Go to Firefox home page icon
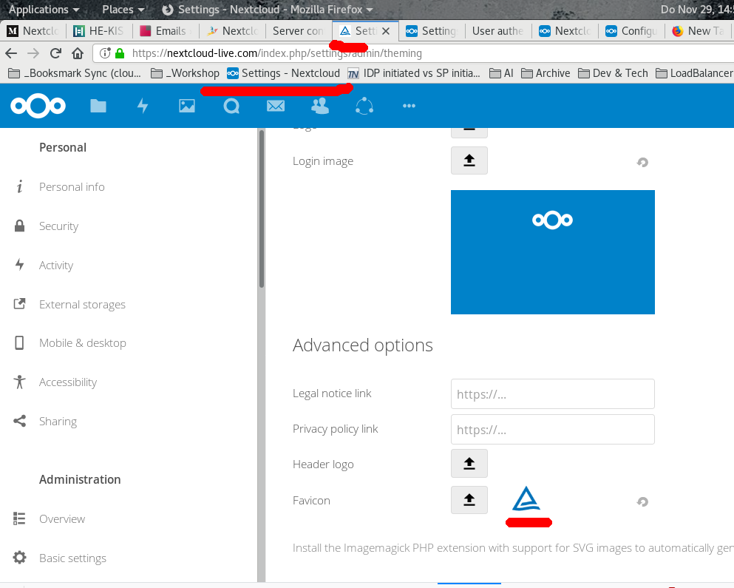Screen dimensions: 734x588 click(78, 53)
